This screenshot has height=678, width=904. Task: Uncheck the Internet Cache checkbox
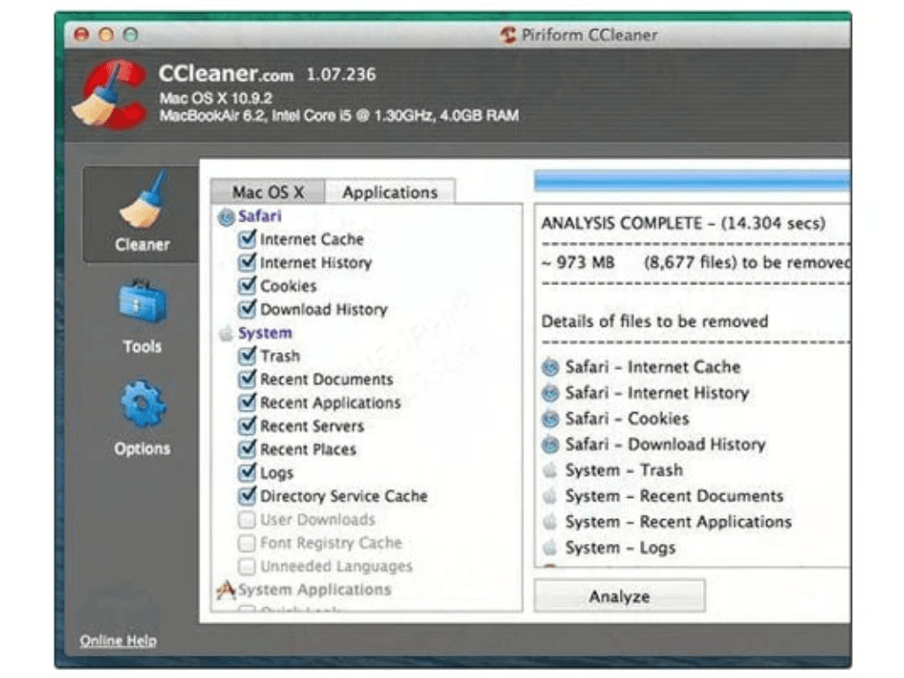[x=247, y=239]
